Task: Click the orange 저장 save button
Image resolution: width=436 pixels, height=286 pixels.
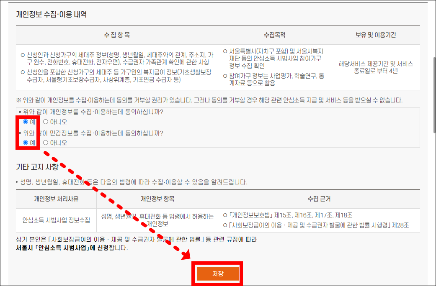Action: pos(217,274)
